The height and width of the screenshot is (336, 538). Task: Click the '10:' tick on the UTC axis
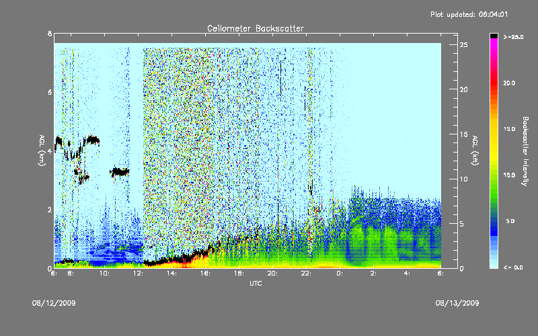click(x=104, y=274)
